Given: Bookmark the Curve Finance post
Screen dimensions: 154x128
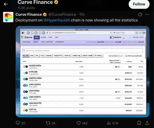Looking at the screenshot, I should click(139, 123).
